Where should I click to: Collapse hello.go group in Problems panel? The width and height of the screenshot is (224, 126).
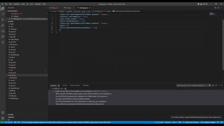tap(50, 89)
